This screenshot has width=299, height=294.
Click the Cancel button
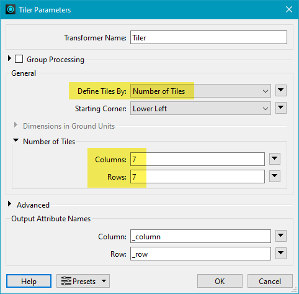point(270,281)
